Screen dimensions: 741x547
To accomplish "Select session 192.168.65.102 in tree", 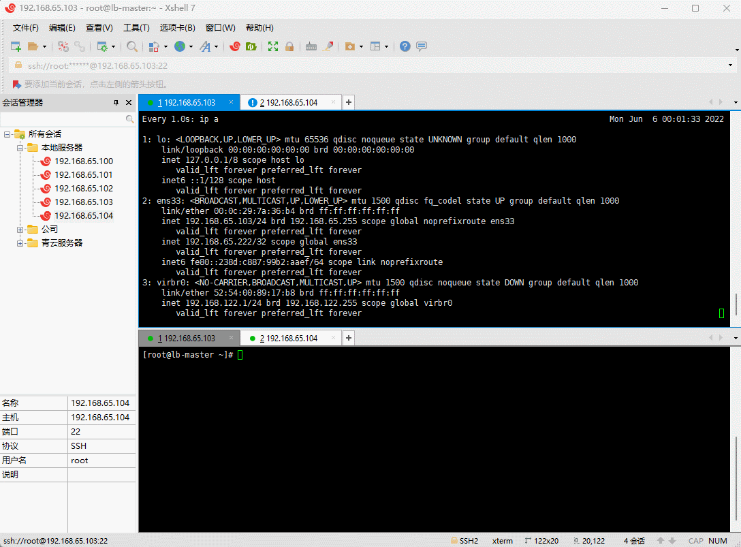I will click(x=84, y=189).
